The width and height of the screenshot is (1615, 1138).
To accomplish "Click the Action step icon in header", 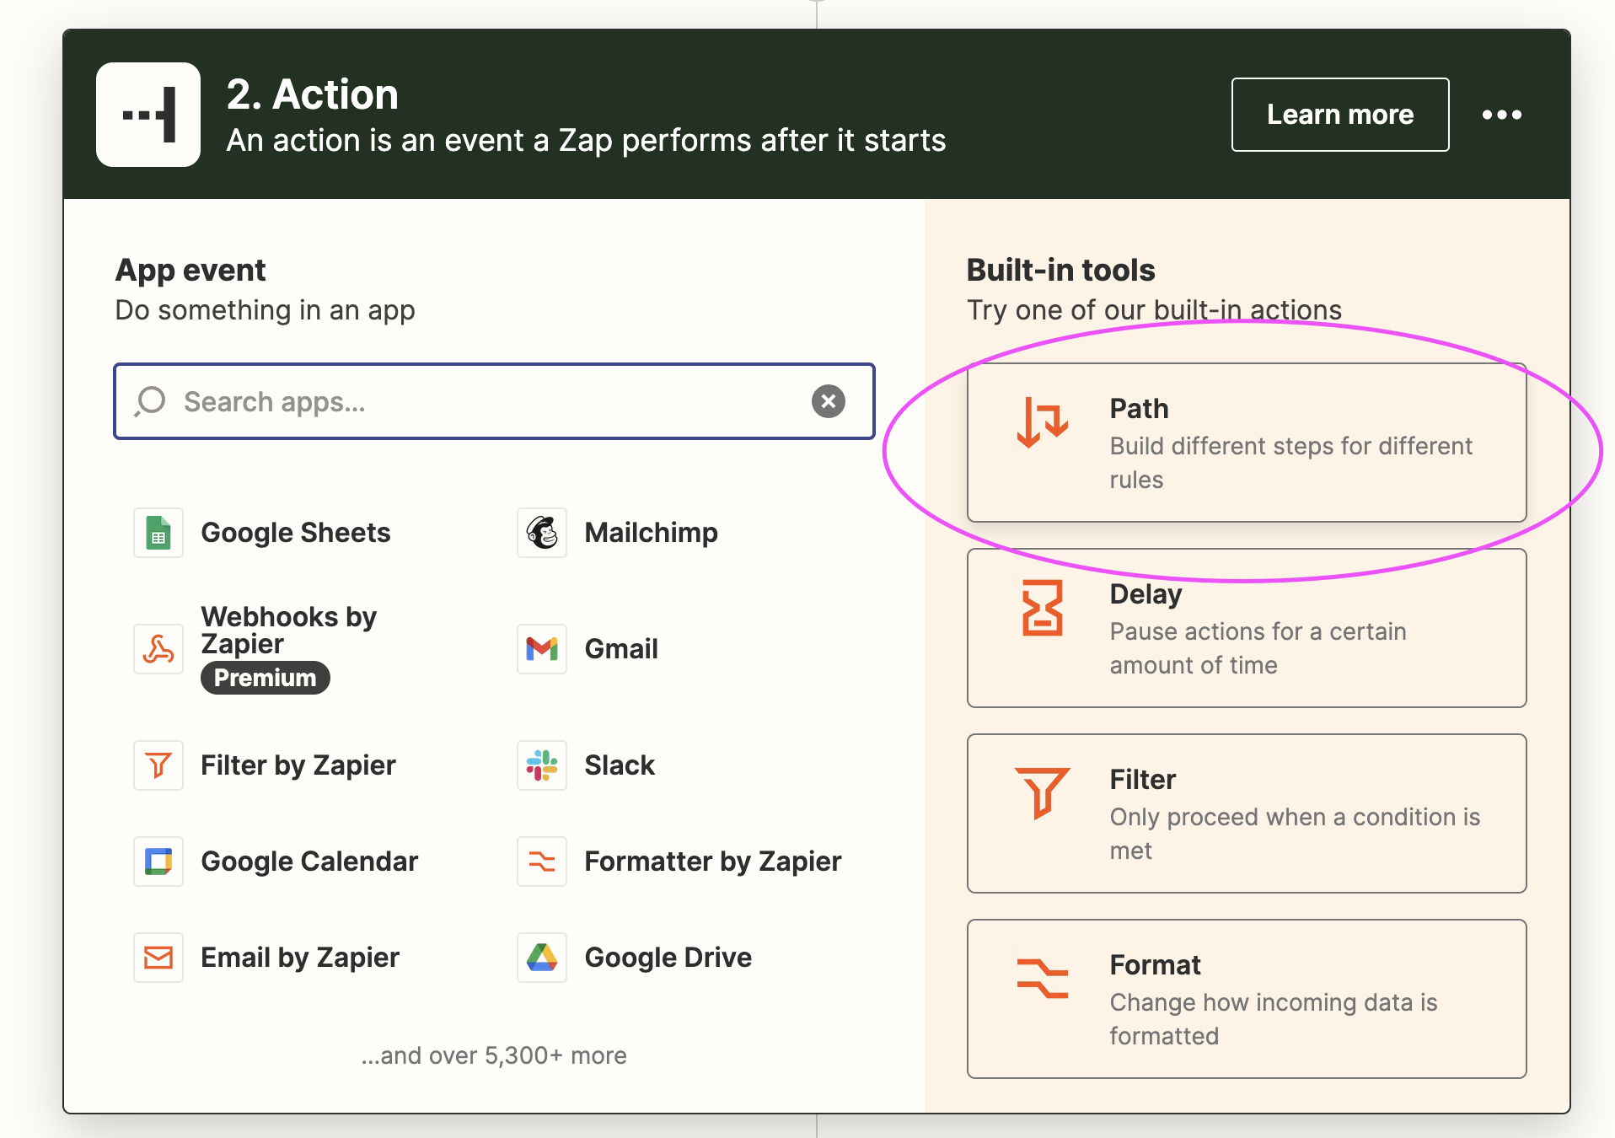I will pos(148,115).
